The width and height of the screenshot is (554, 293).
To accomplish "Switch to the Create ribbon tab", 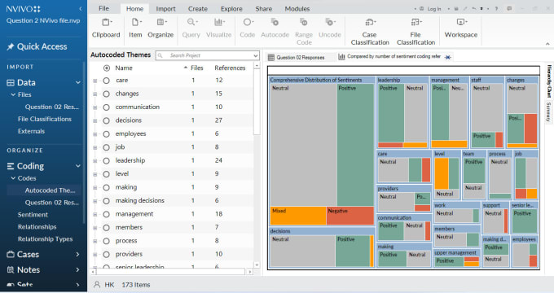I will 198,9.
